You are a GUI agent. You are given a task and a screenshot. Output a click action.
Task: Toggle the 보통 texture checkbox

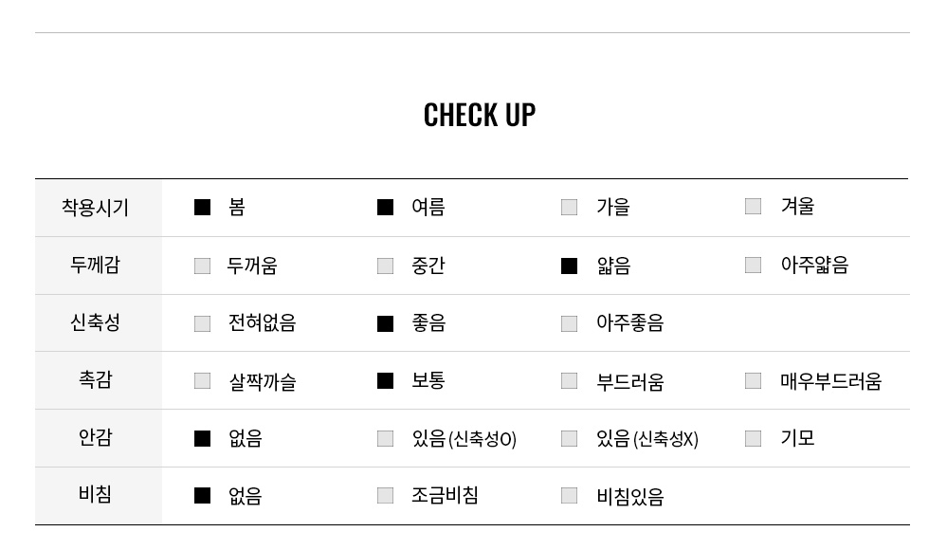[x=385, y=381]
